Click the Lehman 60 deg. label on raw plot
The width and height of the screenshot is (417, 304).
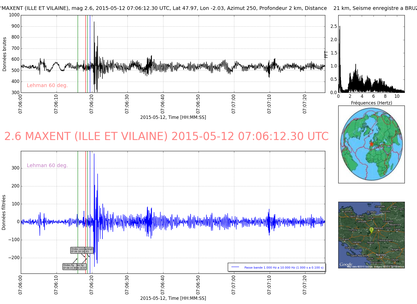pyautogui.click(x=47, y=86)
